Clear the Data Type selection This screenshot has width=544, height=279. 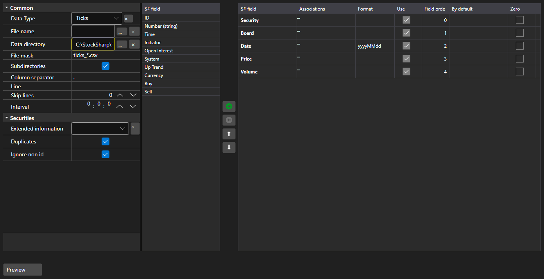(128, 18)
